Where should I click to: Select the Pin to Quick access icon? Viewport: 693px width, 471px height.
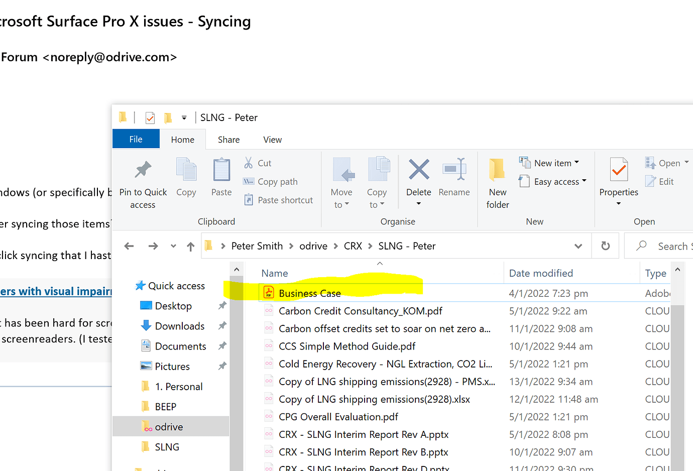143,169
